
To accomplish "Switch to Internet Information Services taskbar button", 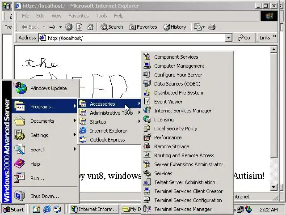I will pos(94,209).
